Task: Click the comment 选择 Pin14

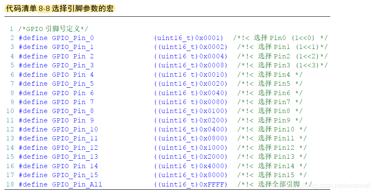Action: 276,166
